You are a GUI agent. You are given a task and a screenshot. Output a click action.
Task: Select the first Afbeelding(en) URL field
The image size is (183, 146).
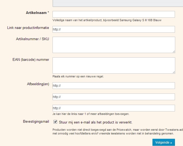pyautogui.click(x=114, y=85)
